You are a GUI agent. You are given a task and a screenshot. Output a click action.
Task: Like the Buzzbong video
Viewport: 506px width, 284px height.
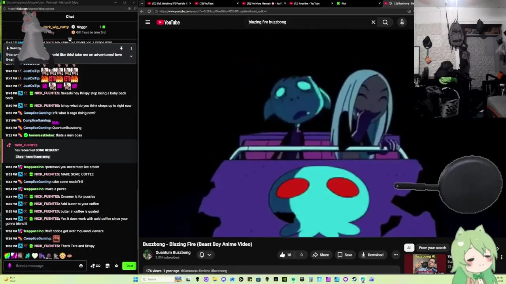(x=285, y=255)
